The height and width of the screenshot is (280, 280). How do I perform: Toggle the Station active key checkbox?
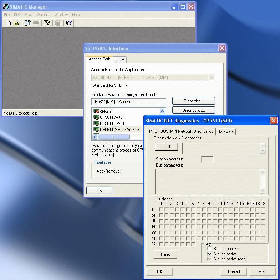209,254
